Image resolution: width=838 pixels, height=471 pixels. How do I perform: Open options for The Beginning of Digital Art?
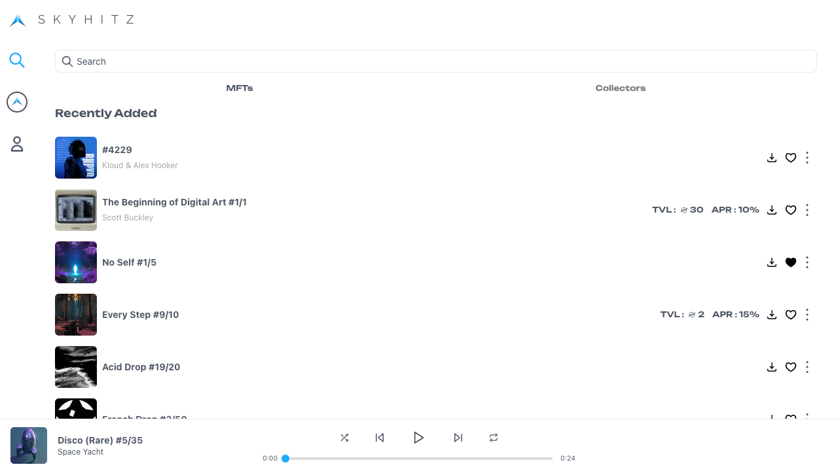point(807,210)
